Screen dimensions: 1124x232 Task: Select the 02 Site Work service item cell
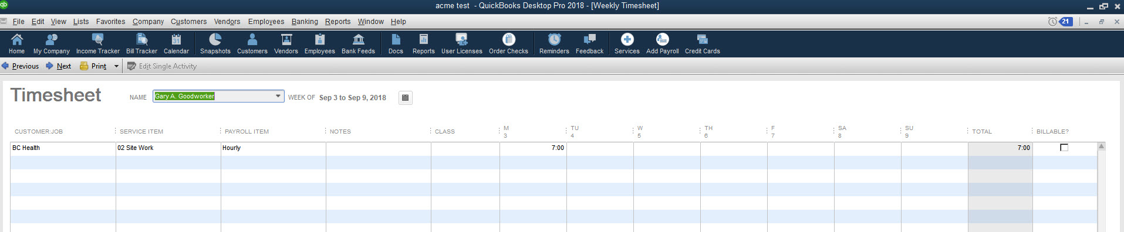[168, 148]
